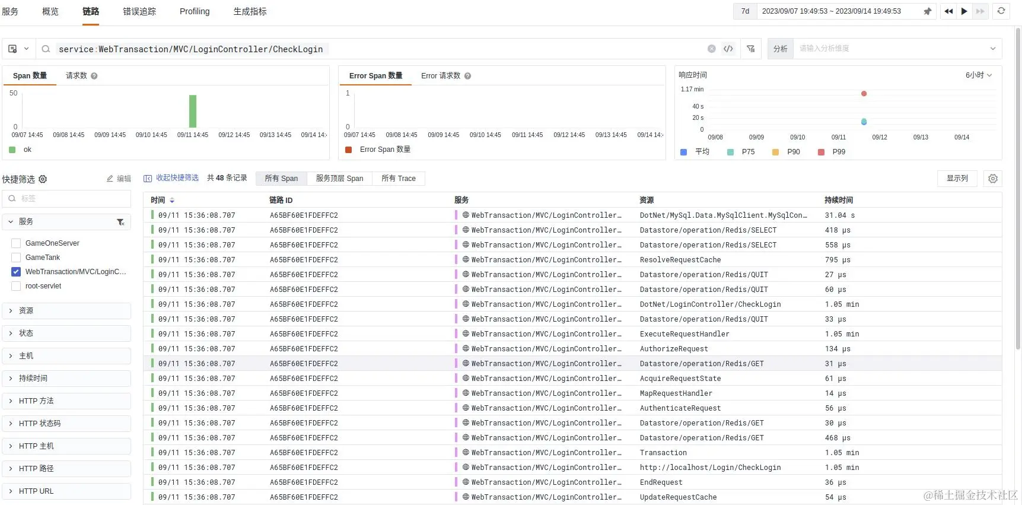The width and height of the screenshot is (1022, 505).
Task: Expand the HTTP 方法 filter section
Action: tap(66, 401)
